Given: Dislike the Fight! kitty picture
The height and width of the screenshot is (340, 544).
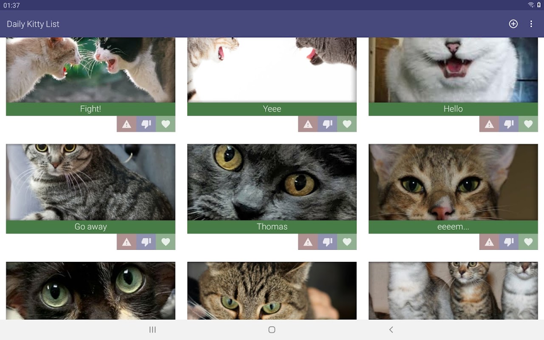Looking at the screenshot, I should pyautogui.click(x=146, y=124).
